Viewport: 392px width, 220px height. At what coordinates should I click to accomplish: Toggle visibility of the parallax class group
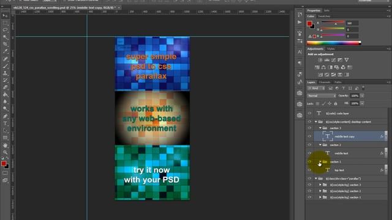coord(309,178)
